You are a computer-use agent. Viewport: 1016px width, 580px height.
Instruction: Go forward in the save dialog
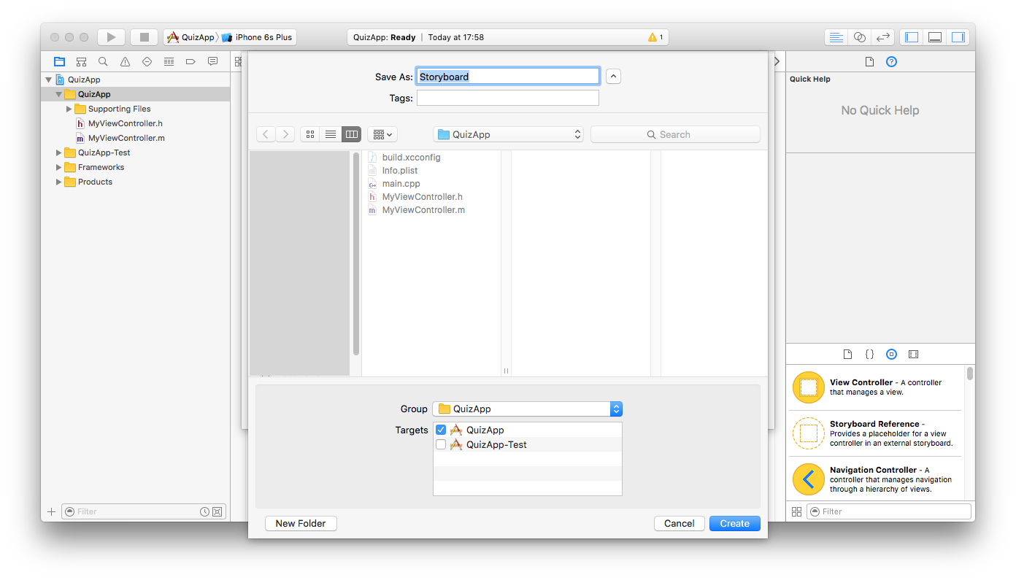[x=285, y=134]
